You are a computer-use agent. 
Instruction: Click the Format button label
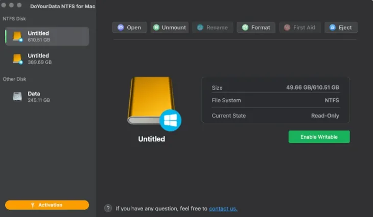(x=261, y=28)
